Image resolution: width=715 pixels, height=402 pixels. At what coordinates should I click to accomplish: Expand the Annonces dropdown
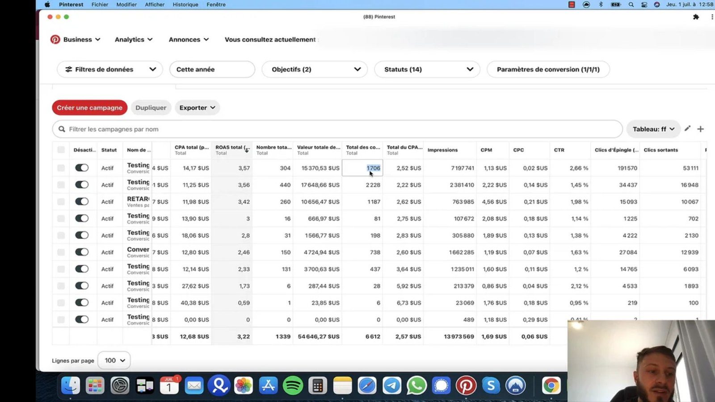pos(189,39)
